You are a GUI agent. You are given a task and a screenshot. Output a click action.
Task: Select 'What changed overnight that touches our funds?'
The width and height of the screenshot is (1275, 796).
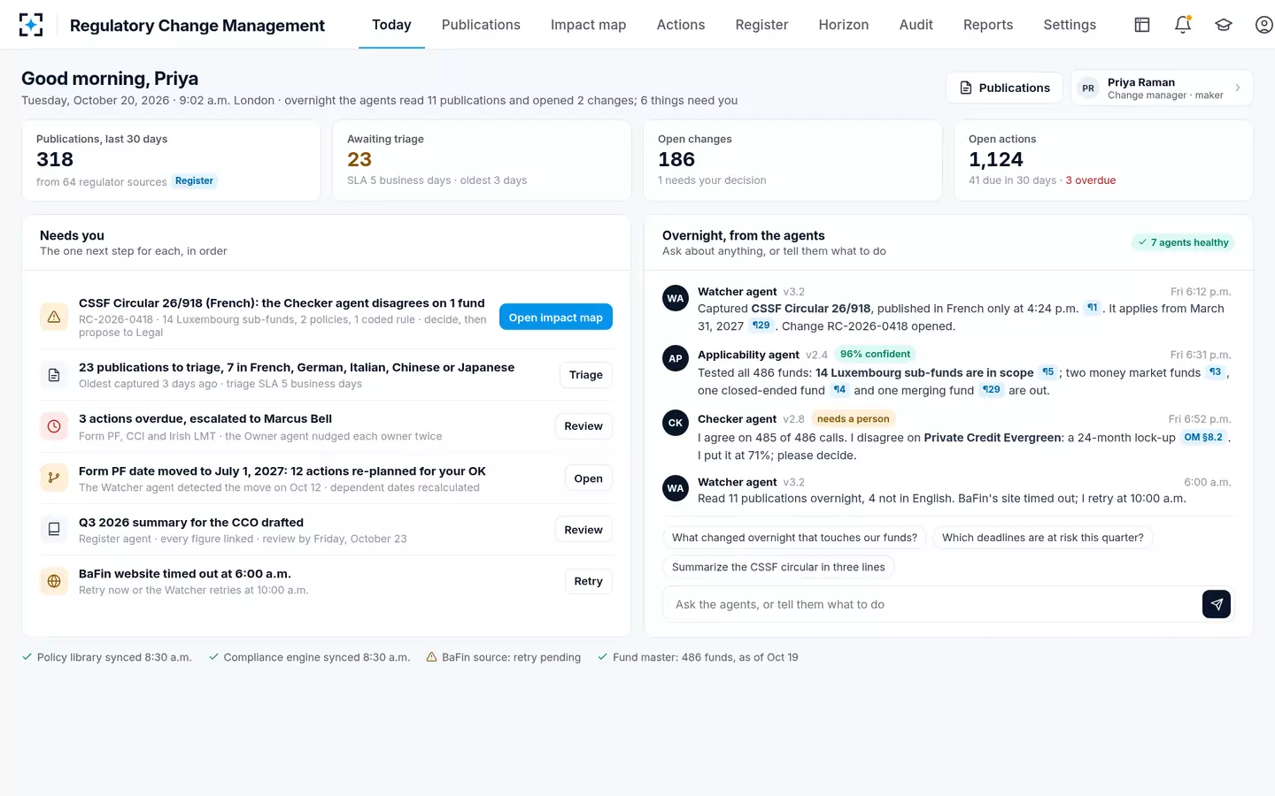(x=794, y=538)
